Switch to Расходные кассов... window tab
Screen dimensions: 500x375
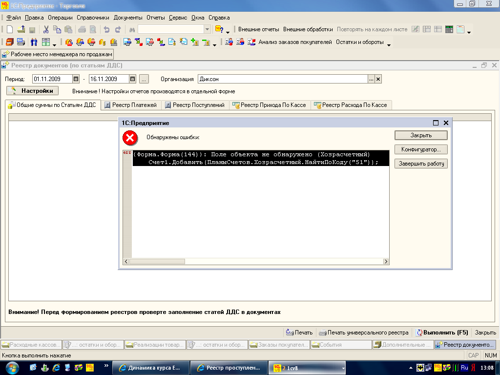click(31, 345)
